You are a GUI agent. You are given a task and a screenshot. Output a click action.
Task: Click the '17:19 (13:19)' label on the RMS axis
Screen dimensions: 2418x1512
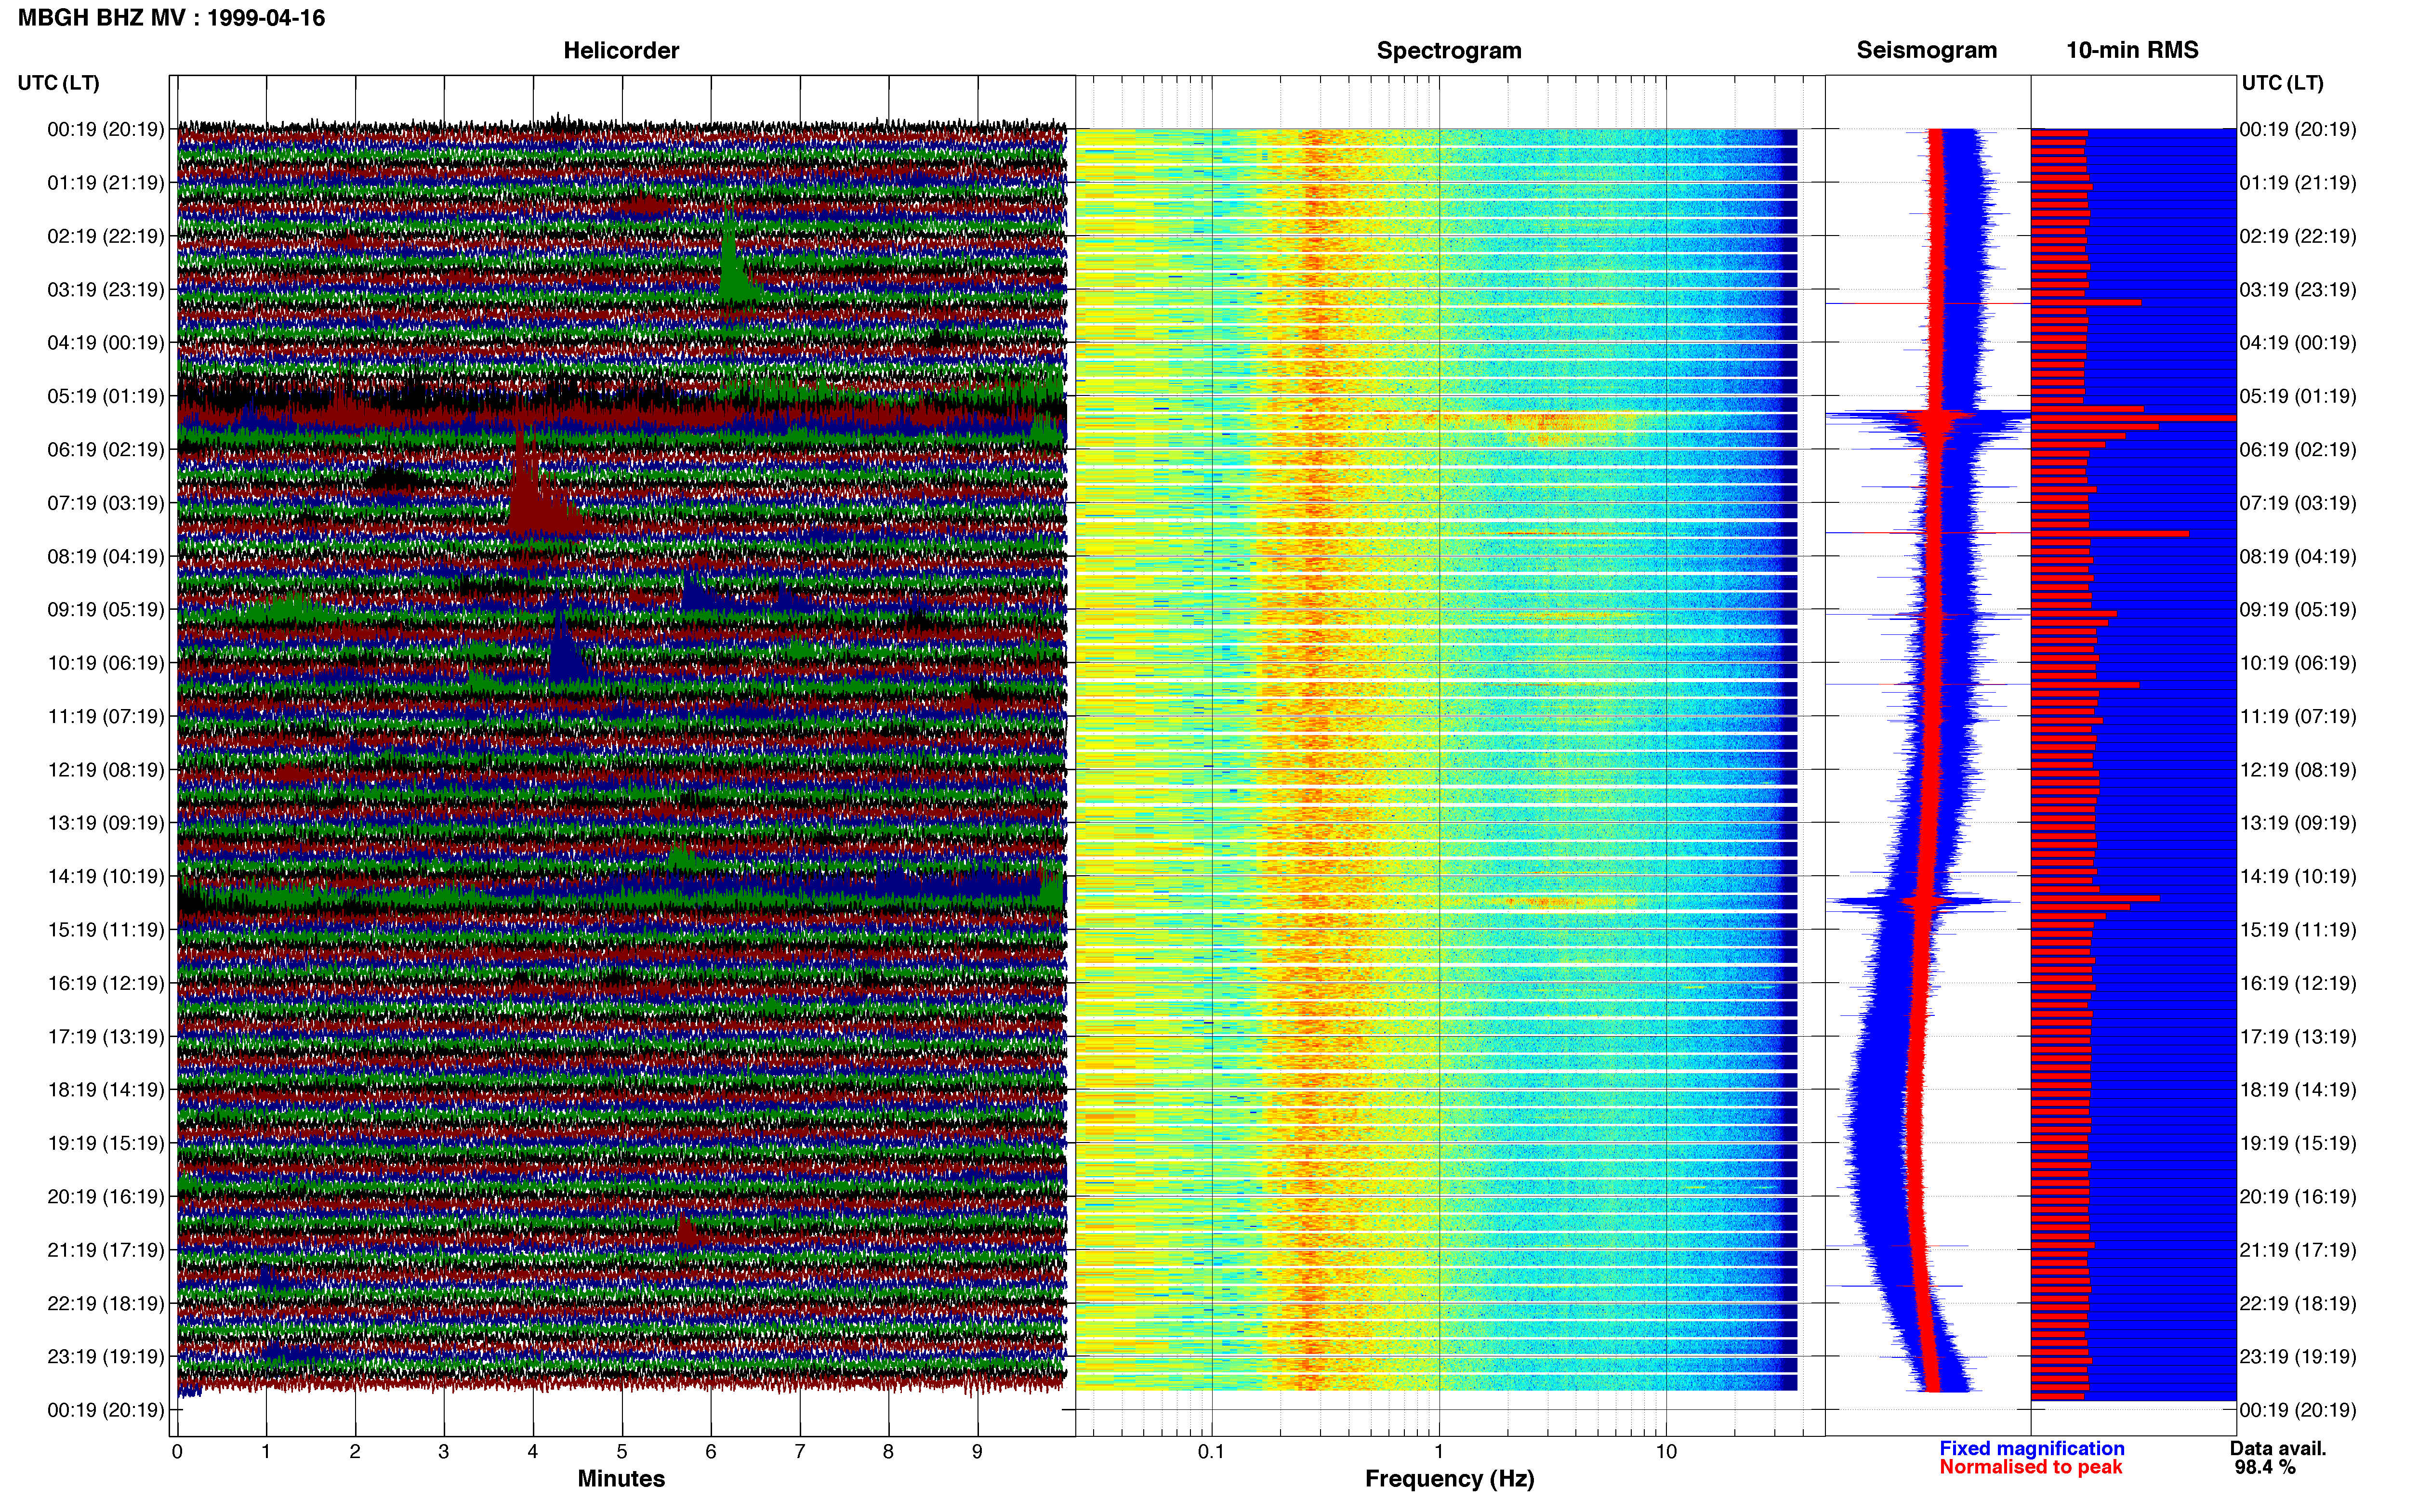click(2298, 1036)
